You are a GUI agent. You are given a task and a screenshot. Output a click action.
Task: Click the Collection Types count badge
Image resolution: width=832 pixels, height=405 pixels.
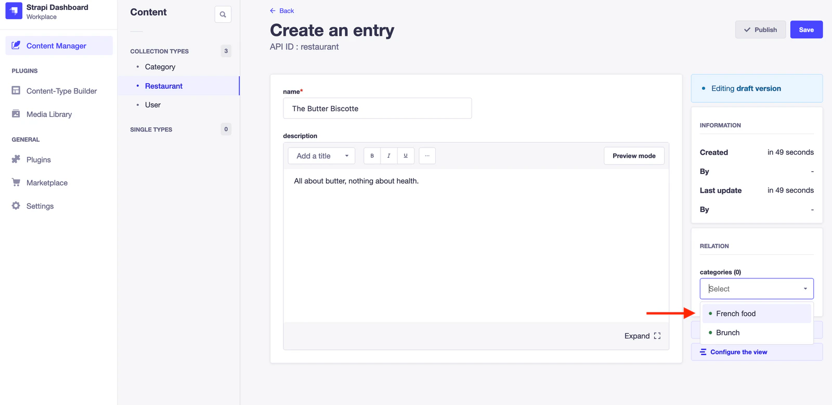pyautogui.click(x=226, y=51)
